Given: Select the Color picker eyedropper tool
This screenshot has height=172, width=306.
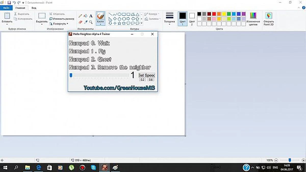Looking at the screenshot, I should click(86, 22).
